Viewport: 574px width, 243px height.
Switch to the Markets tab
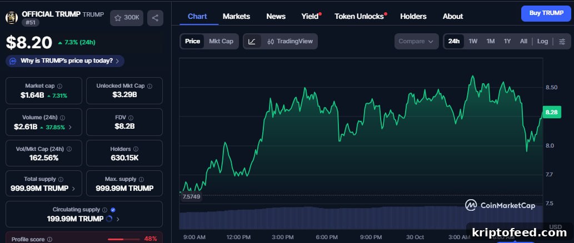[237, 17]
